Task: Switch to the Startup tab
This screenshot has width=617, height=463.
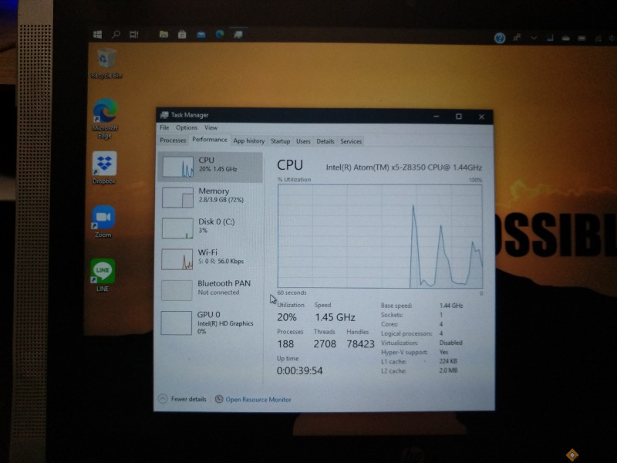Action: (x=280, y=141)
